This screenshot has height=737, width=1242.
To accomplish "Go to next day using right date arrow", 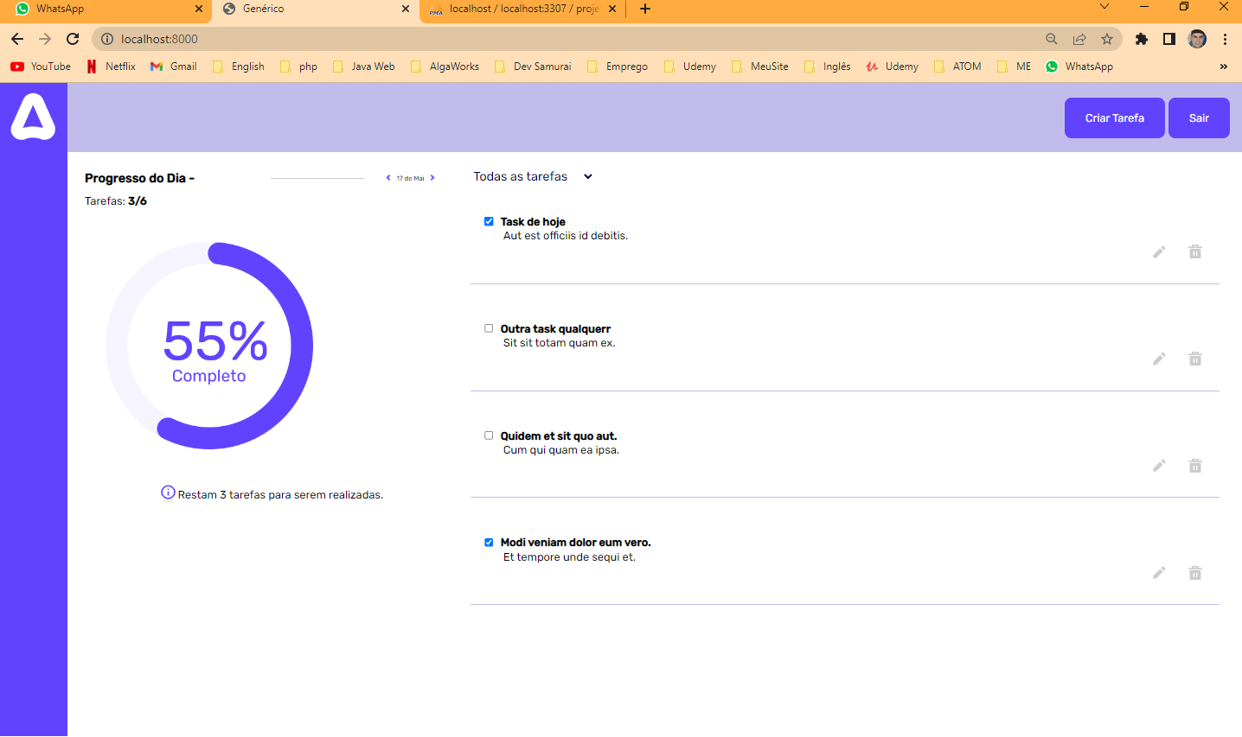I will 432,178.
